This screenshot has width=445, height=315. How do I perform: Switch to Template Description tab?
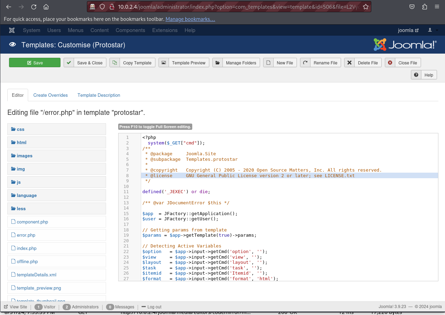pyautogui.click(x=99, y=95)
